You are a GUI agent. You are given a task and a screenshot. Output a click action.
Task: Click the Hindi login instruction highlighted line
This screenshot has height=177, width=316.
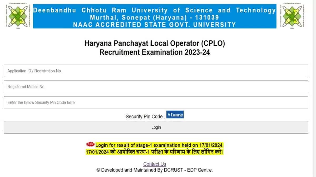155,152
